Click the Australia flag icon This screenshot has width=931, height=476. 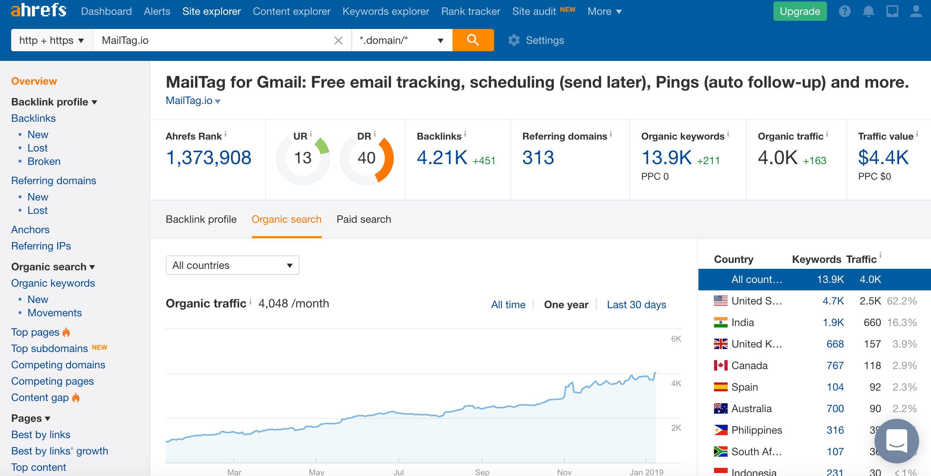pyautogui.click(x=721, y=408)
